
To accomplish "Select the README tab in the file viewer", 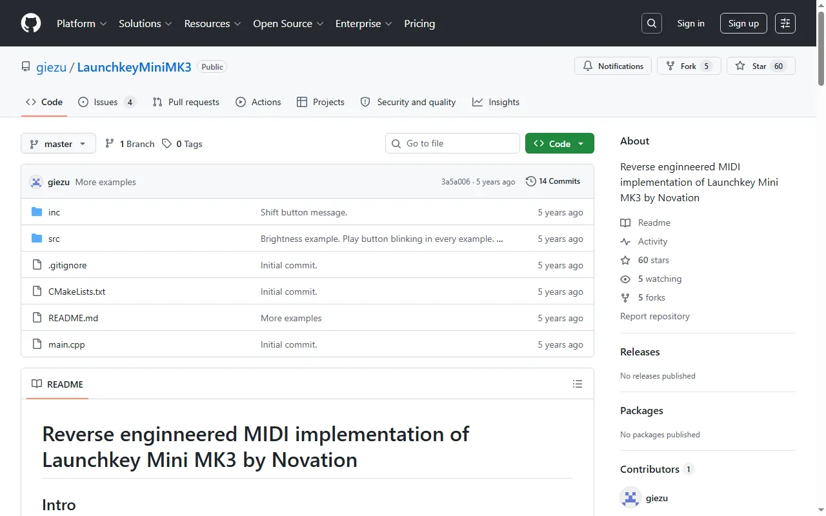I will point(57,384).
